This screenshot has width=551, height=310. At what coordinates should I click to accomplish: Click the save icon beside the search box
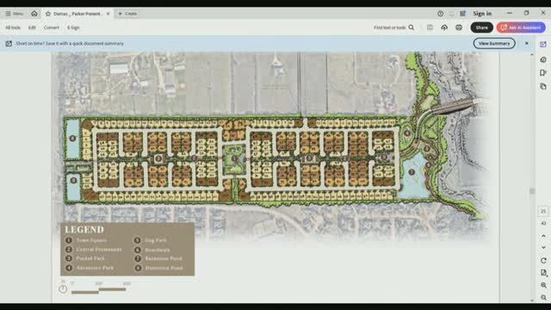(430, 28)
